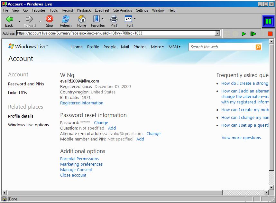Open the Photos navigation link
This screenshot has height=203, width=276.
click(140, 47)
